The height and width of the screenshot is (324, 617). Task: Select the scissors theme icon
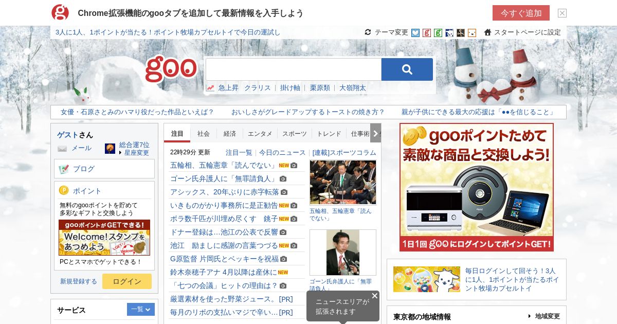click(461, 32)
